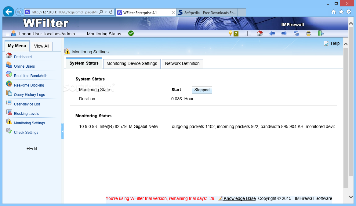The image size is (356, 206).
Task: Open a new browser tab
Action: (242, 13)
